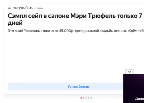Click the 'Узнать больше' button
The width and height of the screenshot is (144, 103).
66,87
